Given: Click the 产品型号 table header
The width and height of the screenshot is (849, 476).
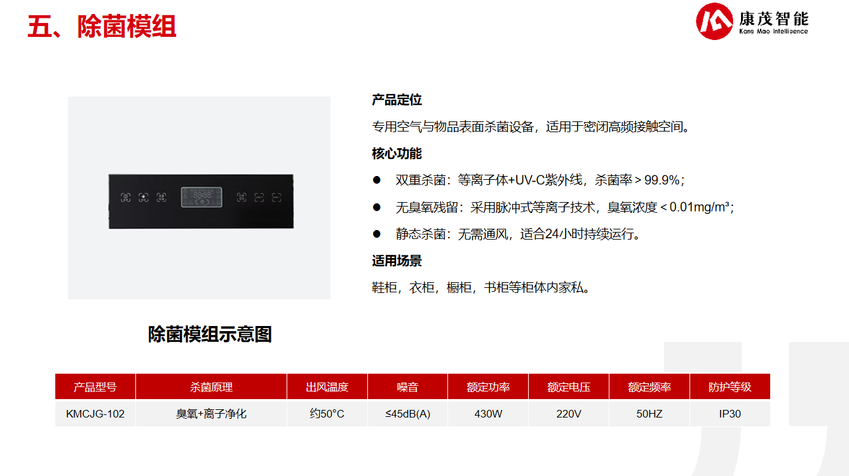Looking at the screenshot, I should [x=95, y=386].
